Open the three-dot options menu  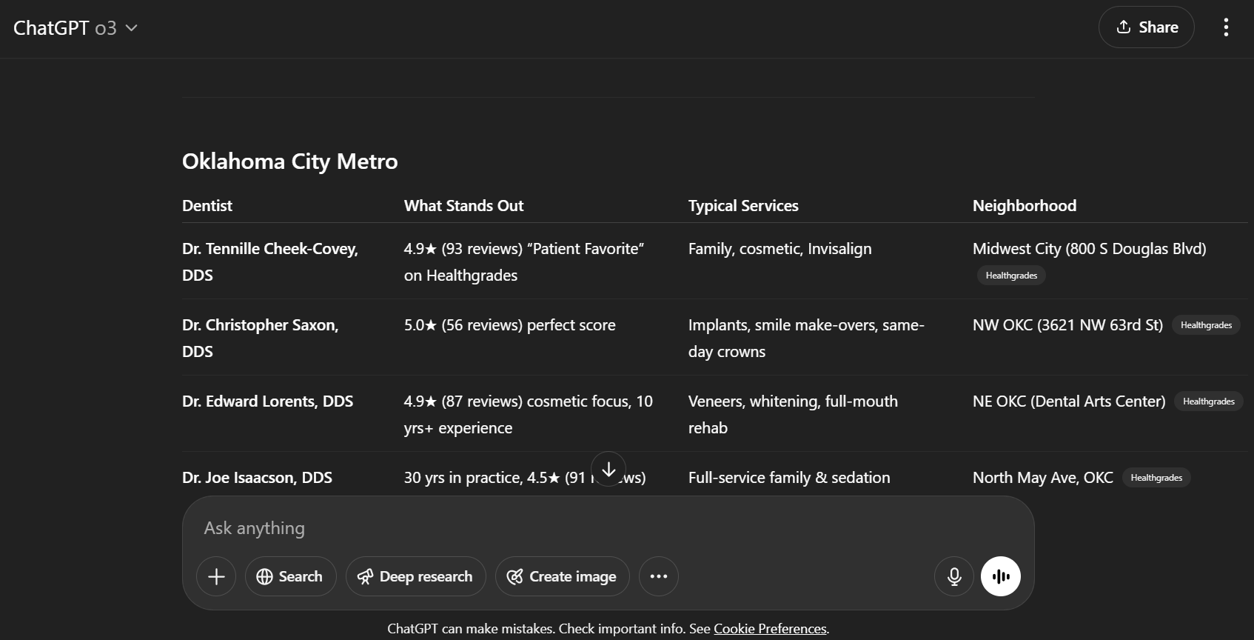(1226, 27)
